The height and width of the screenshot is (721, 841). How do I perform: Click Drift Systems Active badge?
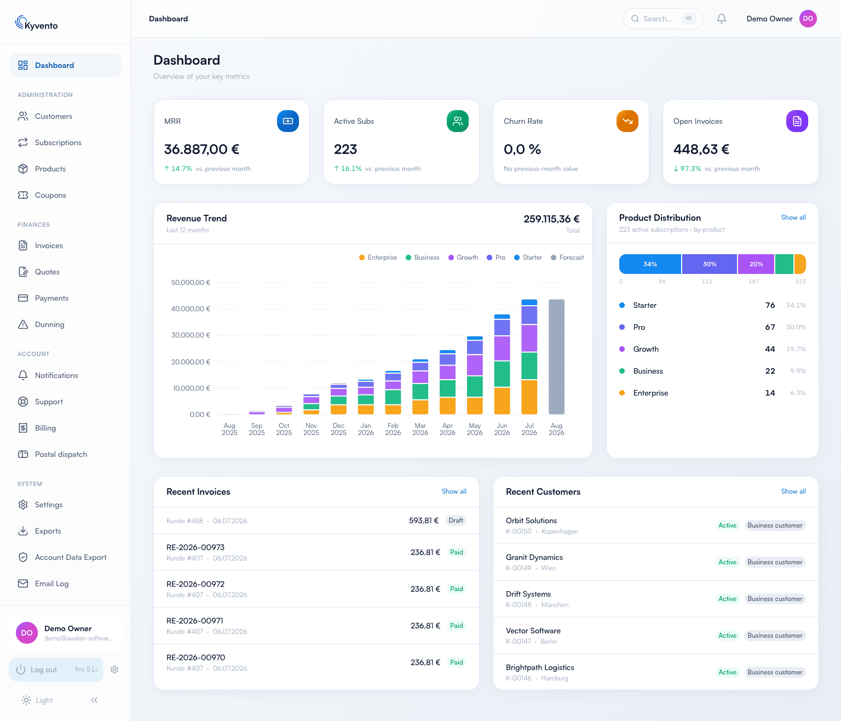tap(728, 599)
